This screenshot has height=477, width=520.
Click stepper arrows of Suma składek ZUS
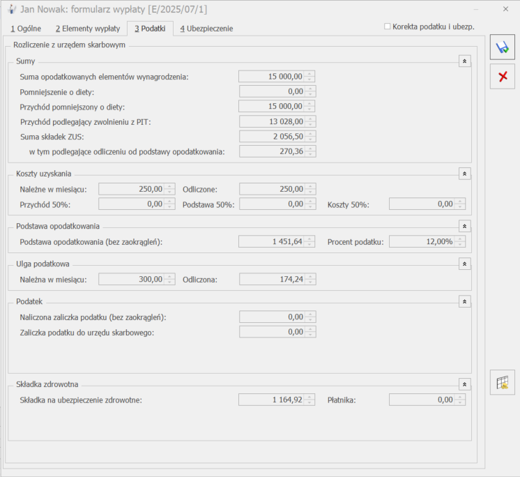pos(310,137)
